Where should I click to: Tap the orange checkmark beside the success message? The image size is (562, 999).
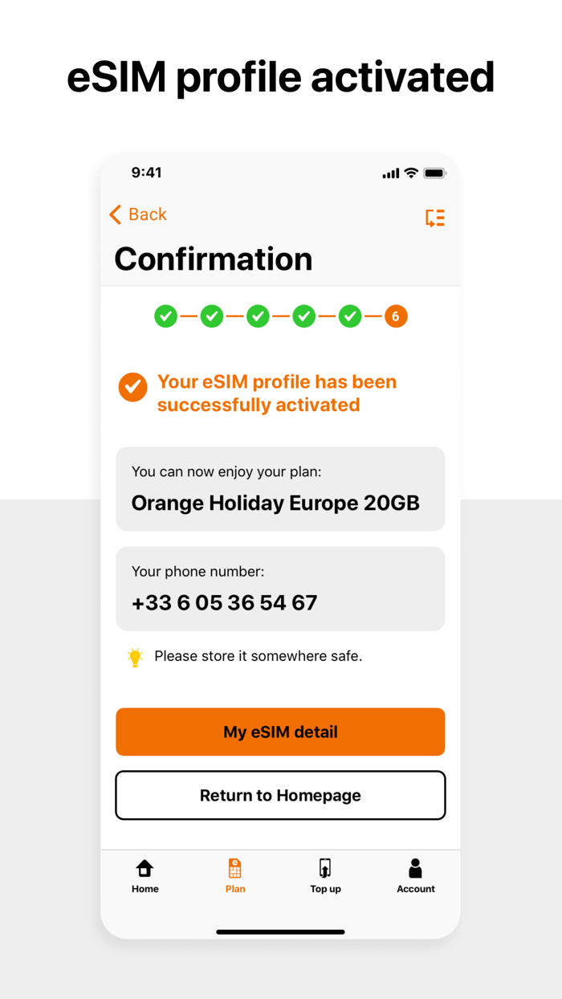tap(132, 387)
